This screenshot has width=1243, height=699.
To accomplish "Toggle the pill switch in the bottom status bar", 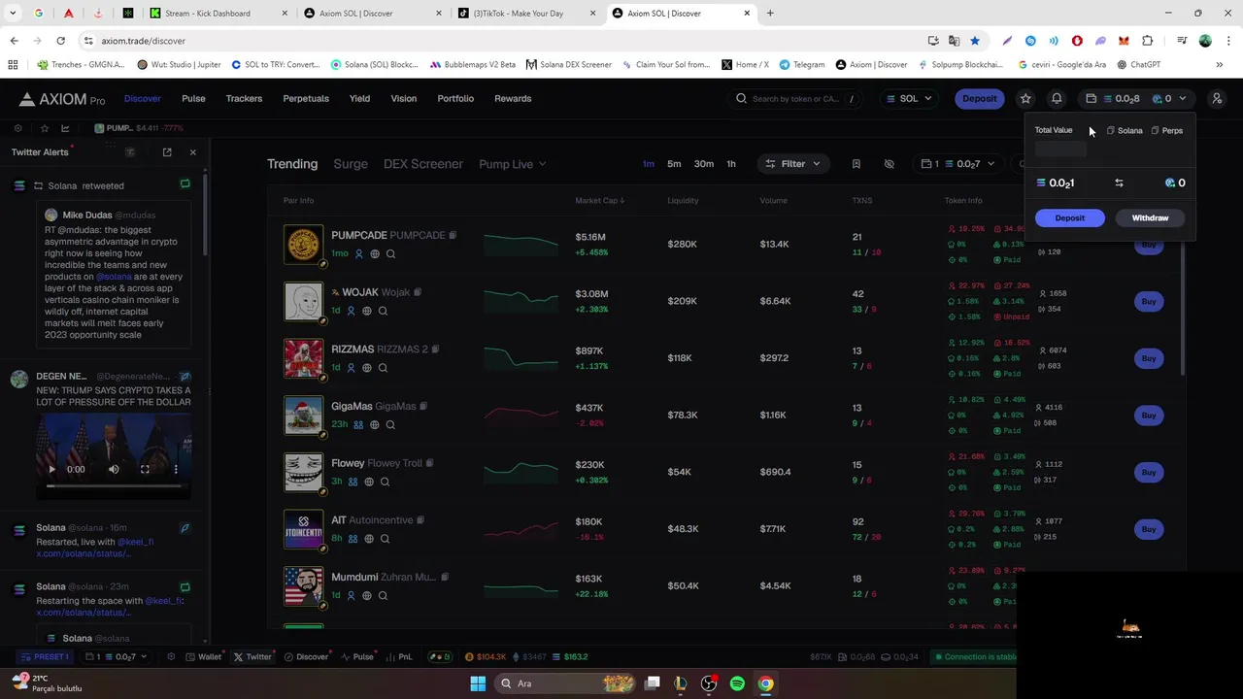I will click(440, 657).
